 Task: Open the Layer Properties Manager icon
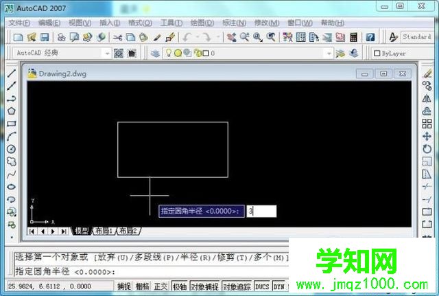click(x=155, y=53)
